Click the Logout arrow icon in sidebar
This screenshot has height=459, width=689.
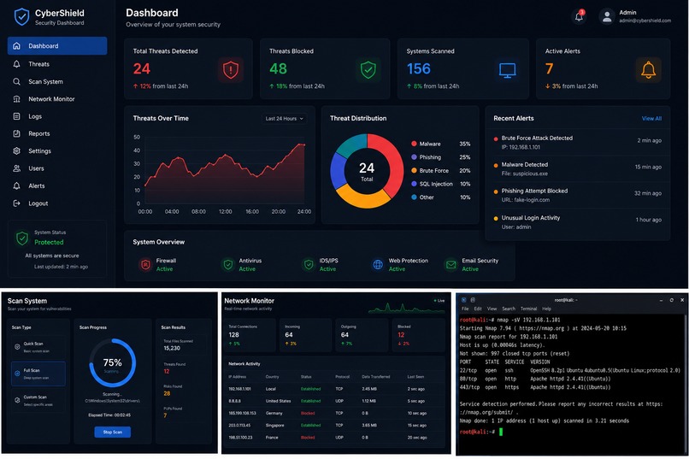pos(17,203)
